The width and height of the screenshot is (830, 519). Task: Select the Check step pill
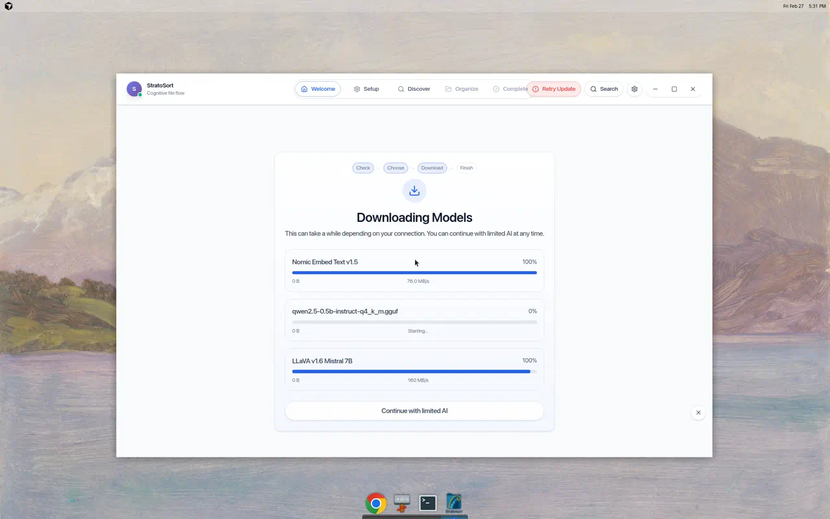pyautogui.click(x=363, y=168)
